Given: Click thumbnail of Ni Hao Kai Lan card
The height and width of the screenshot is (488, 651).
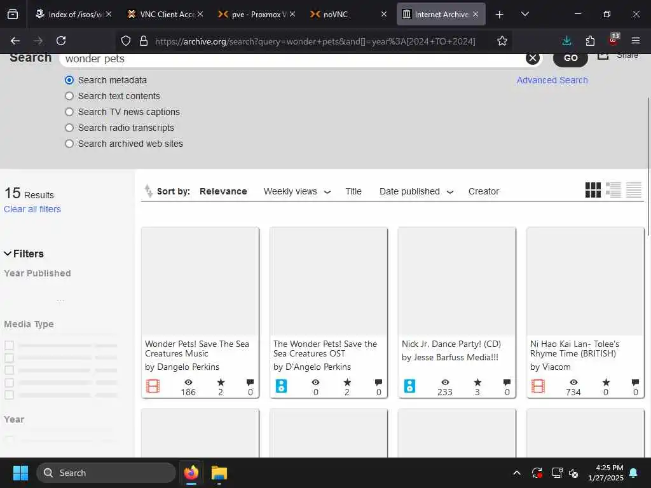Looking at the screenshot, I should click(x=585, y=281).
